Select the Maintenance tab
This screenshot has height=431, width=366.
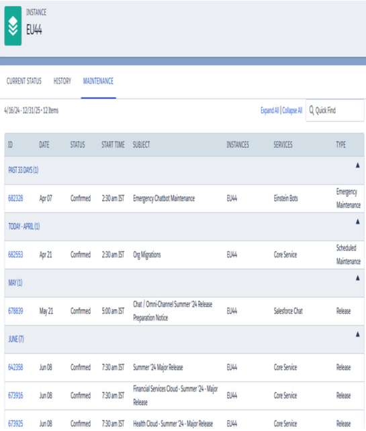(x=98, y=81)
